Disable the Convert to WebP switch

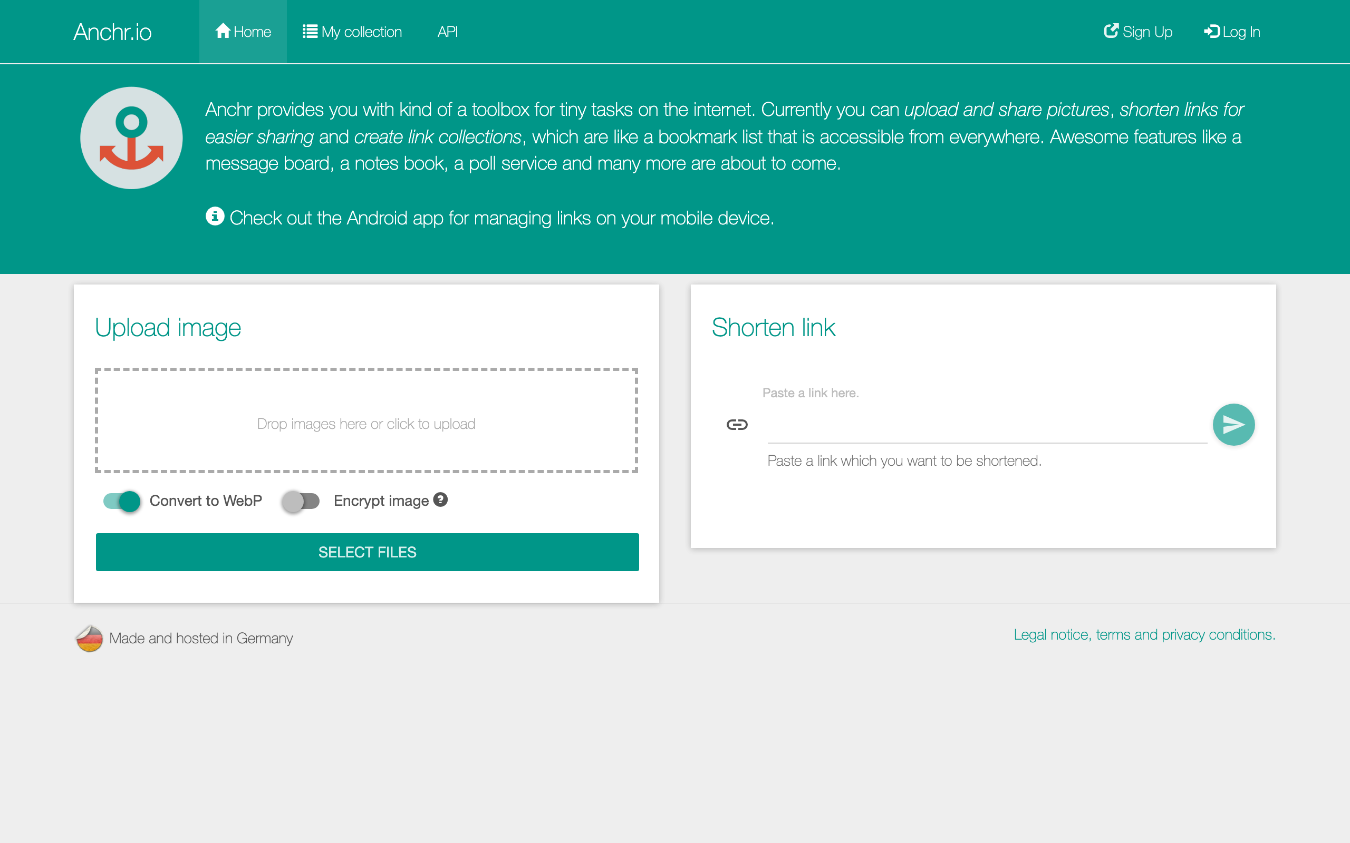pos(122,501)
